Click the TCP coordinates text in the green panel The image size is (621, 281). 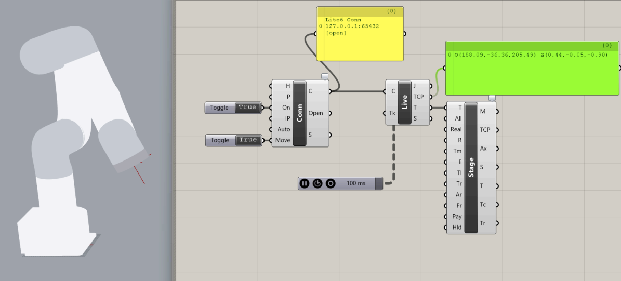click(531, 55)
